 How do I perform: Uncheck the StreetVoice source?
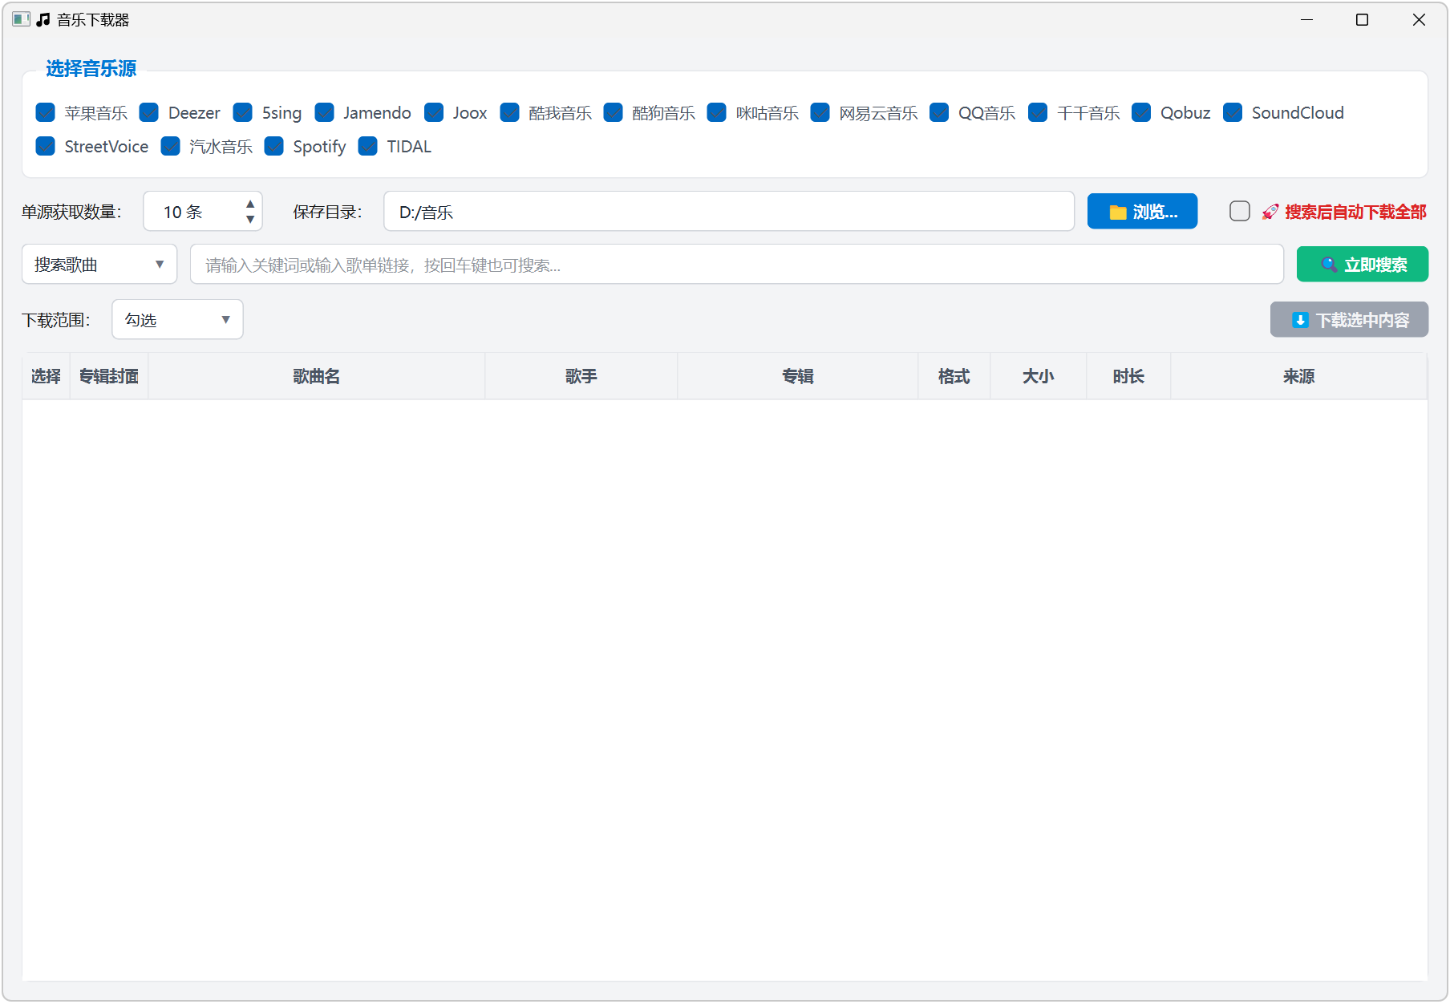click(x=46, y=147)
